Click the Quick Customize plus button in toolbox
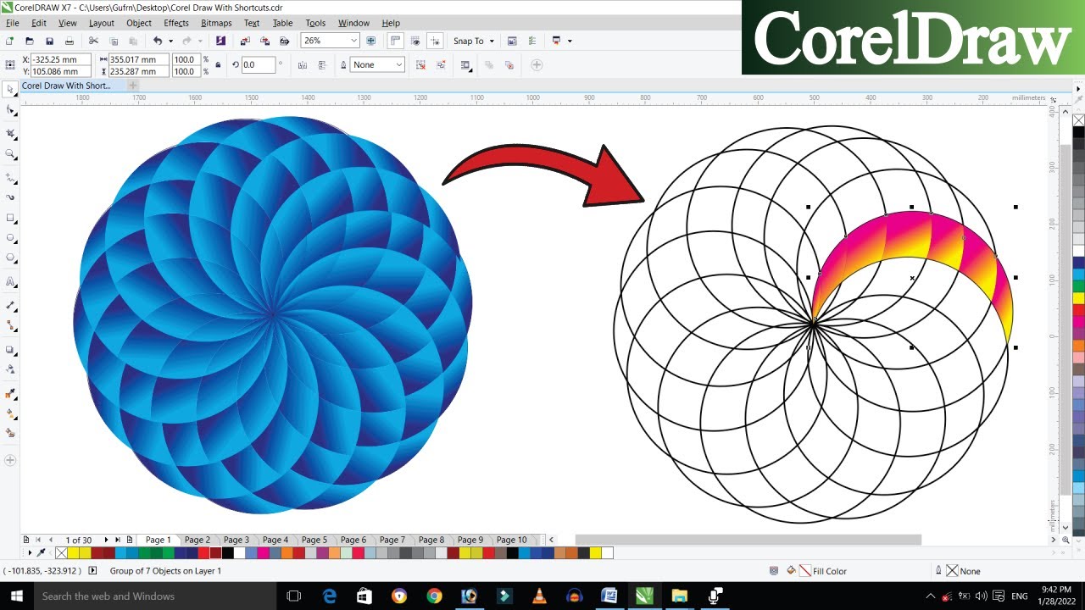This screenshot has width=1085, height=610. coord(10,460)
